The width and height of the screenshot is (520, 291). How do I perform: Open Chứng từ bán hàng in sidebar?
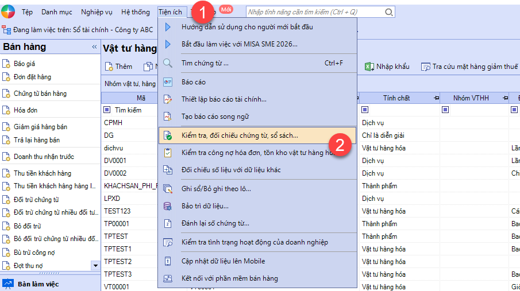(40, 94)
